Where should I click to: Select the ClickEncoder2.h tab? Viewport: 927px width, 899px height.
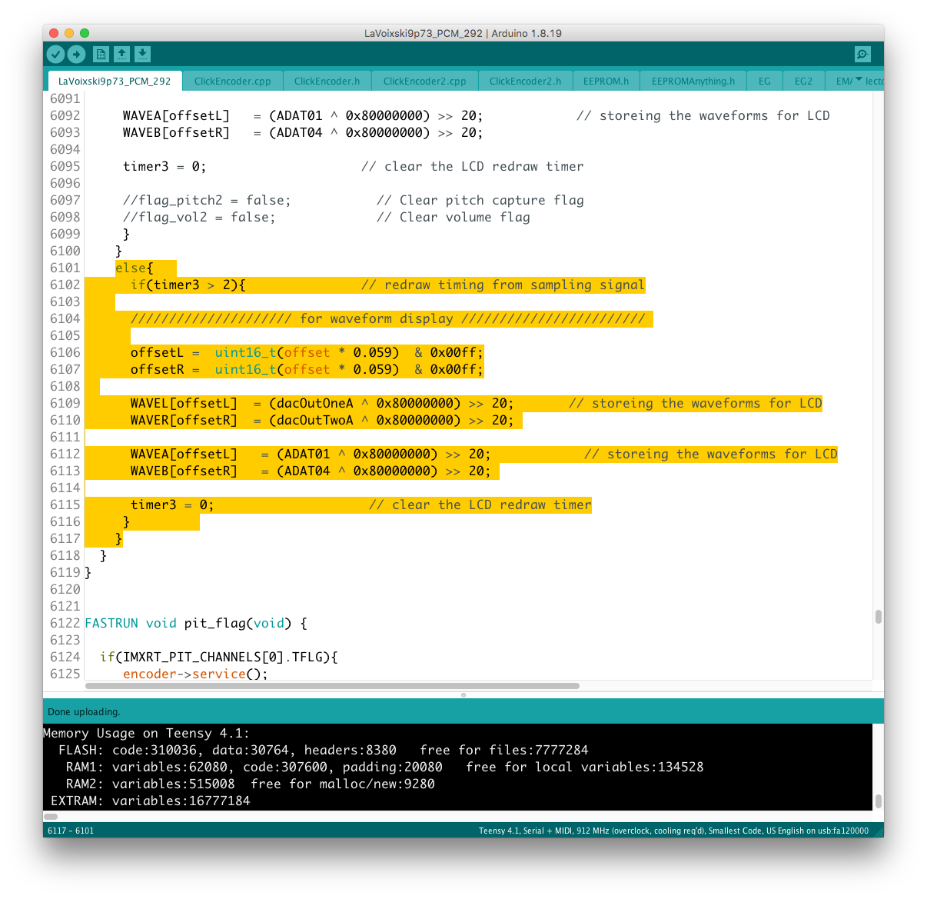[x=525, y=81]
